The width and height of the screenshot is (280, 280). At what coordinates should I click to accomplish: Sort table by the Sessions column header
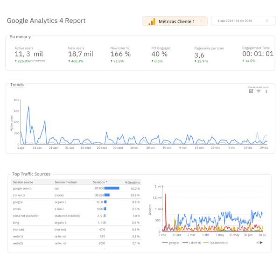[99, 182]
